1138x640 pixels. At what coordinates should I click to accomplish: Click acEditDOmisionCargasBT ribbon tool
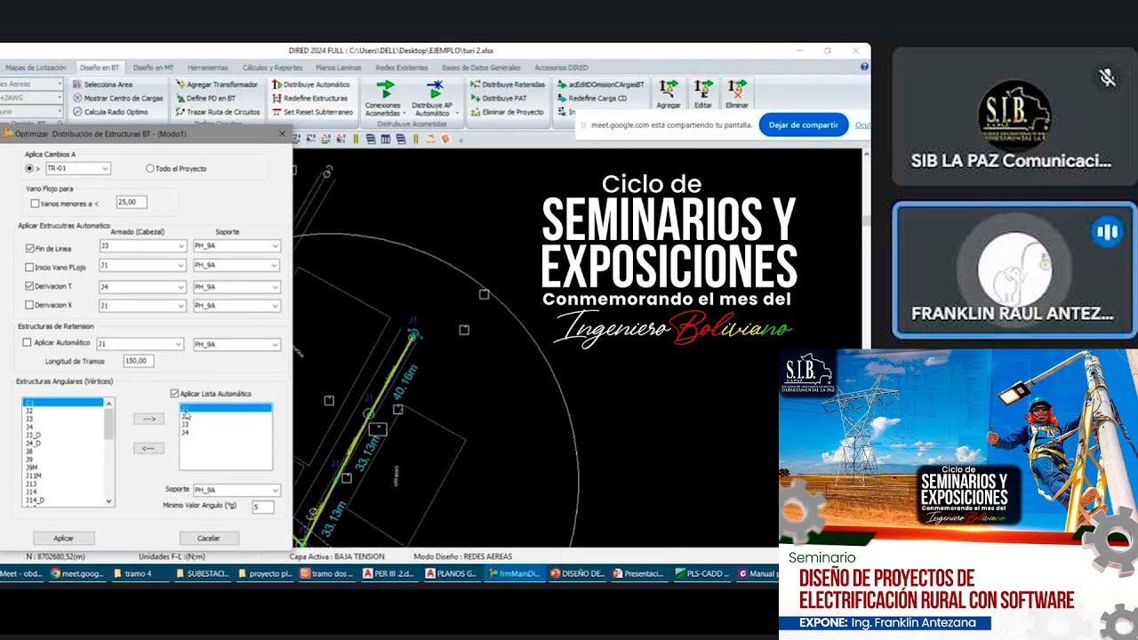600,84
